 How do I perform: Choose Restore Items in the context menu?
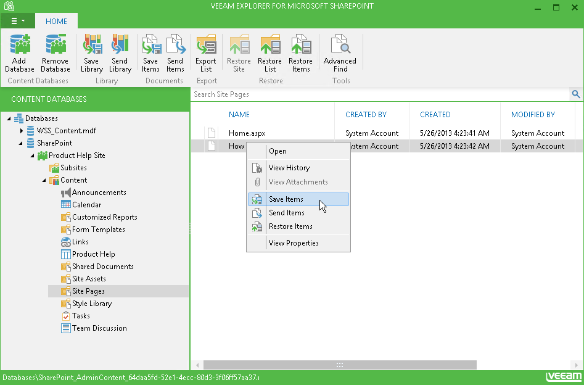pos(298,226)
